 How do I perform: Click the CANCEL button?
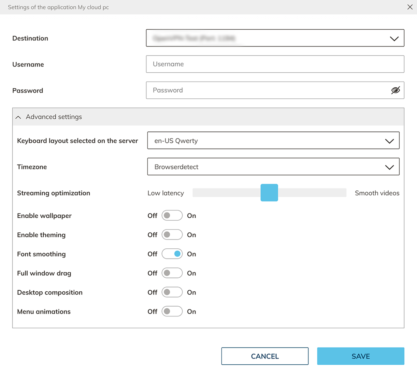tap(265, 356)
